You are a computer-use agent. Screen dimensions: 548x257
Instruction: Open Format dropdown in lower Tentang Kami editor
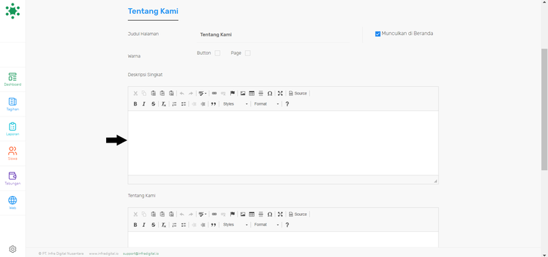point(266,225)
